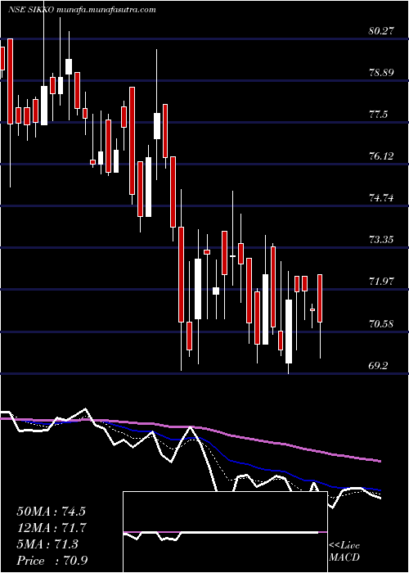Click the 70.58 price axis label
Screen dimensions: 409x573
(x=382, y=324)
